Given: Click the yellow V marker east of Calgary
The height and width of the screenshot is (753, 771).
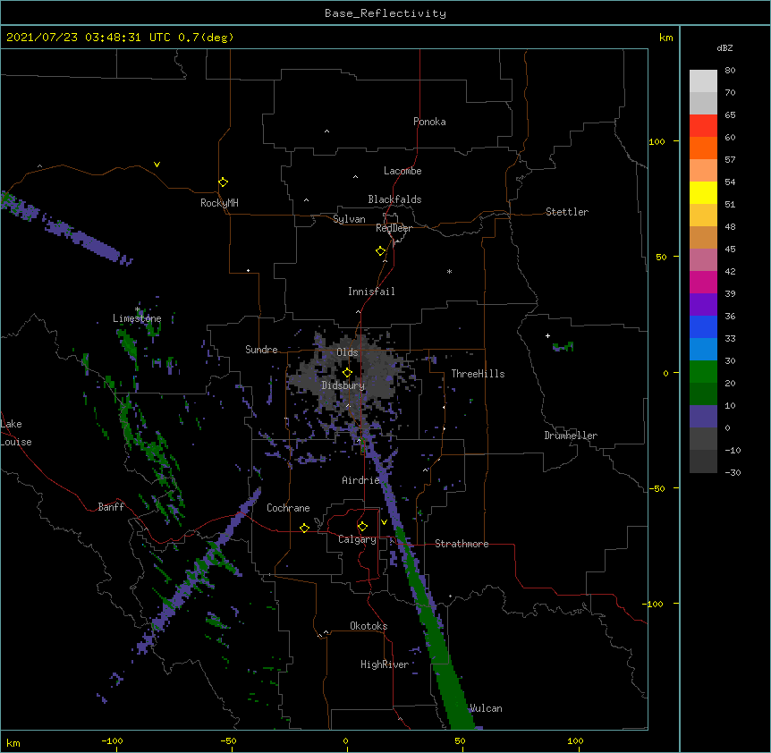Looking at the screenshot, I should point(384,522).
